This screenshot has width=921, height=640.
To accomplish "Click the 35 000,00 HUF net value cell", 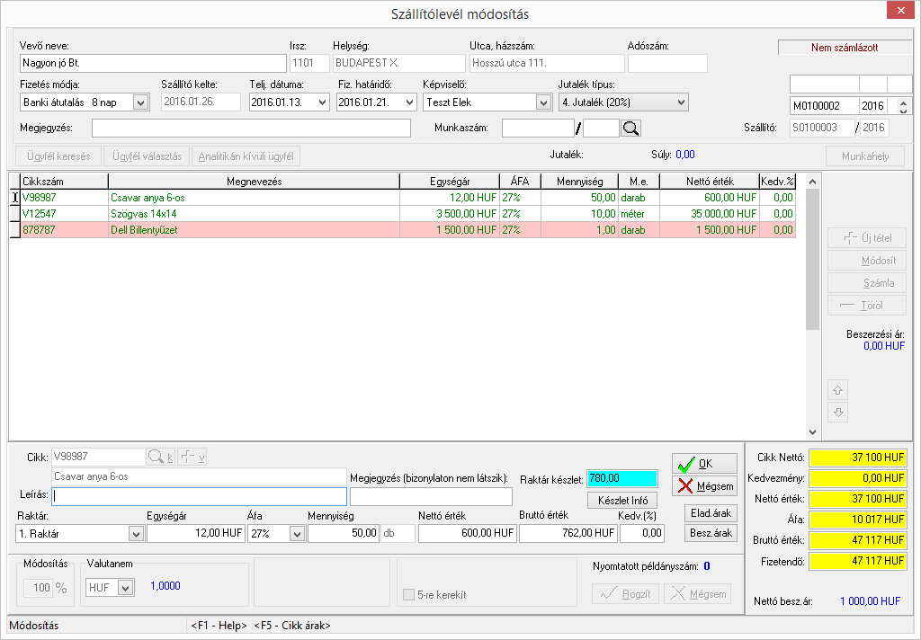I will tap(710, 214).
